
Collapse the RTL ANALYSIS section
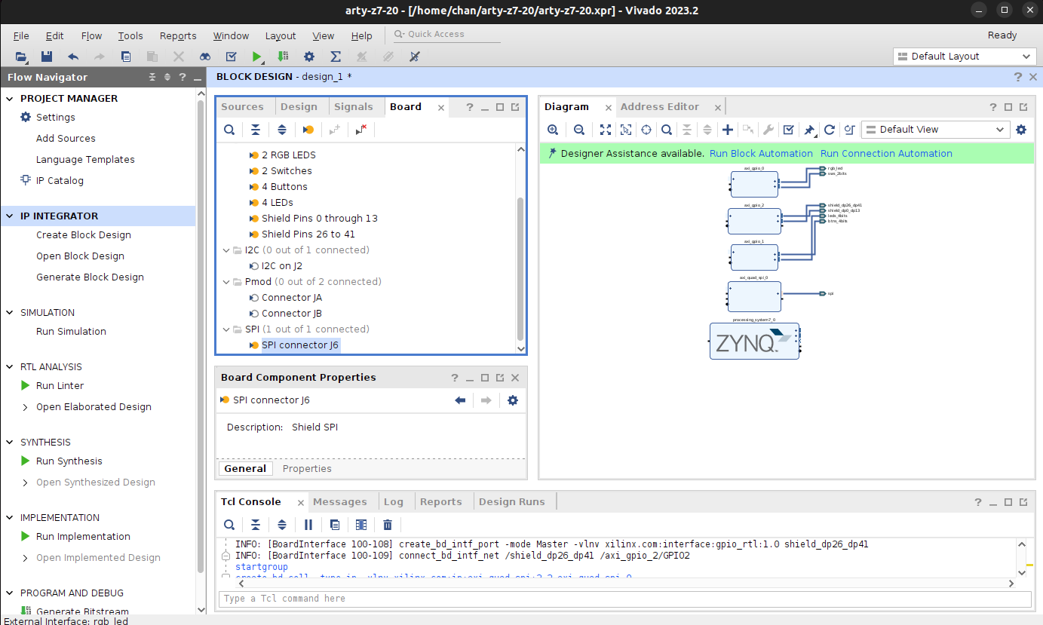10,367
